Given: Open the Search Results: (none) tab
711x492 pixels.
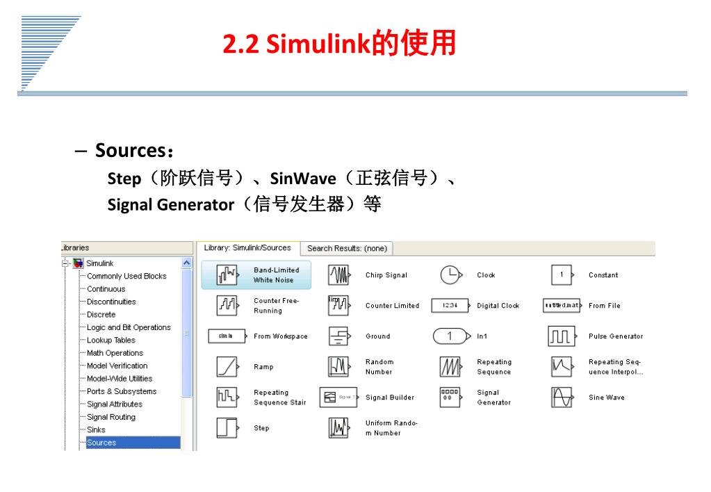Looking at the screenshot, I should (347, 249).
